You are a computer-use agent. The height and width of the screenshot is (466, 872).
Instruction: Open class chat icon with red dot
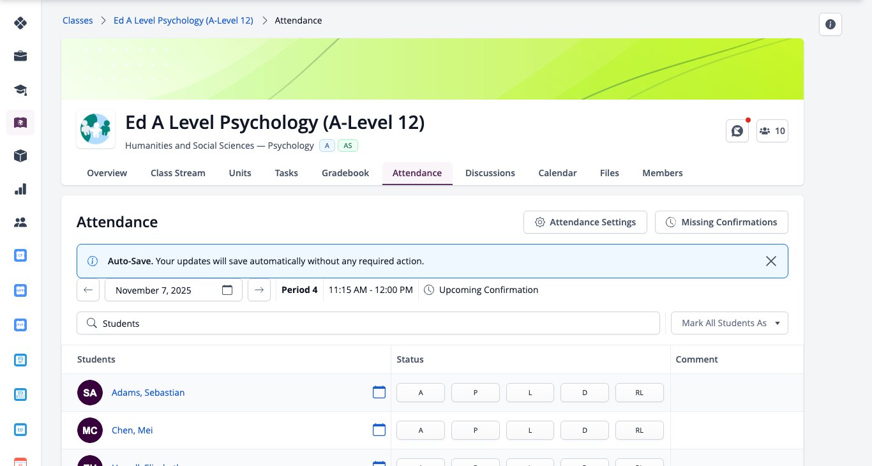point(737,131)
